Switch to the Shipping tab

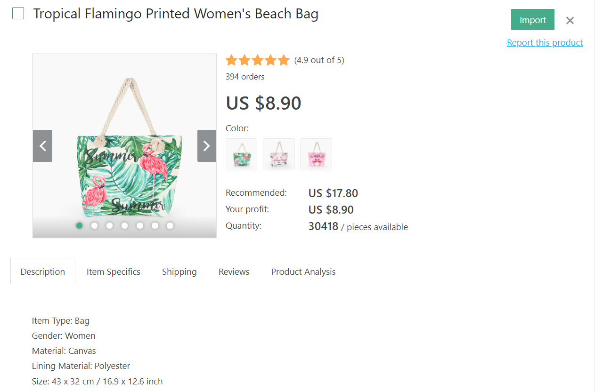click(179, 271)
